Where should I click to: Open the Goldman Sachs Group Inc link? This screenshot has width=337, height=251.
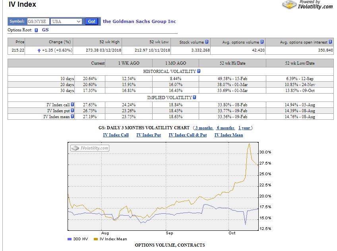click(139, 21)
